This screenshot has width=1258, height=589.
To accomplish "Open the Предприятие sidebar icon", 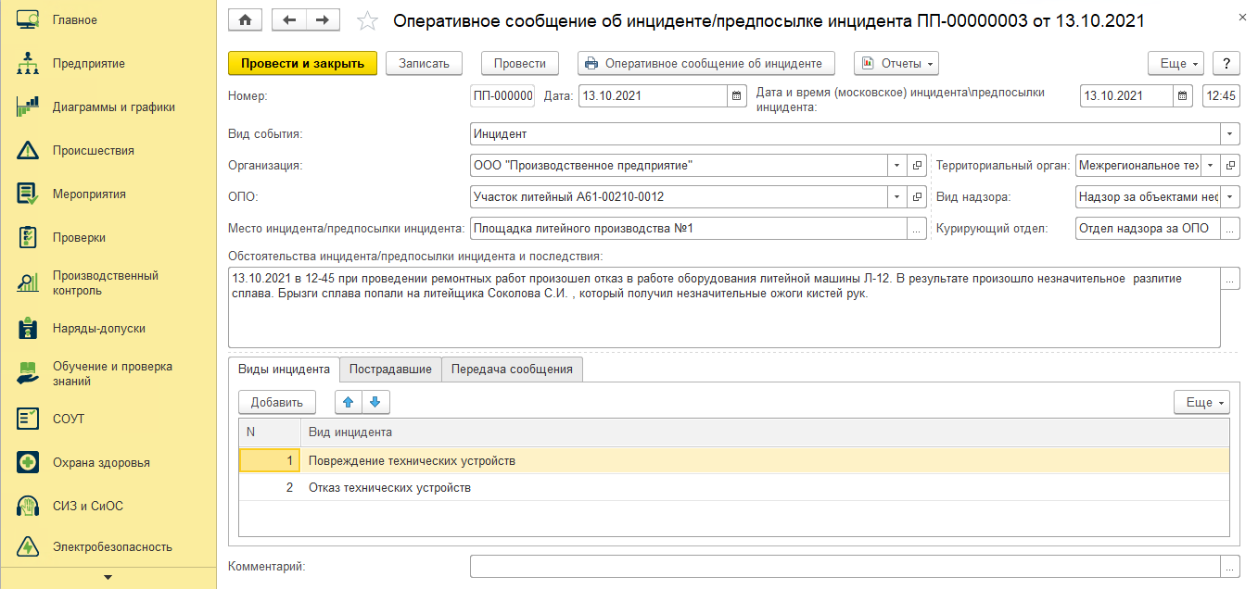I will click(28, 63).
